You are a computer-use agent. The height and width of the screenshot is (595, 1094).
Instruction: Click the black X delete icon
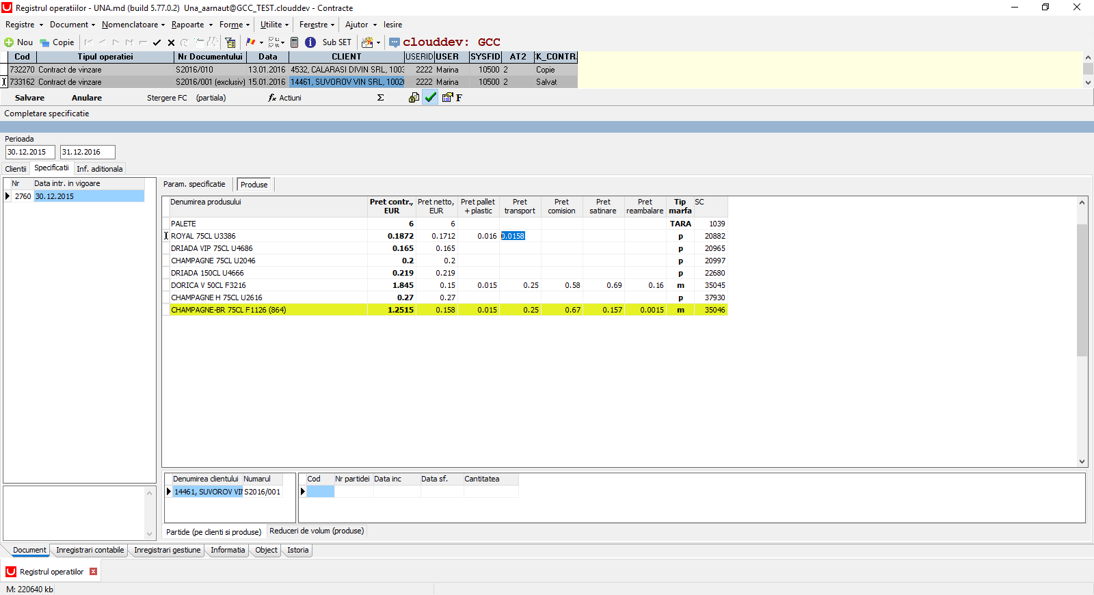tap(171, 42)
